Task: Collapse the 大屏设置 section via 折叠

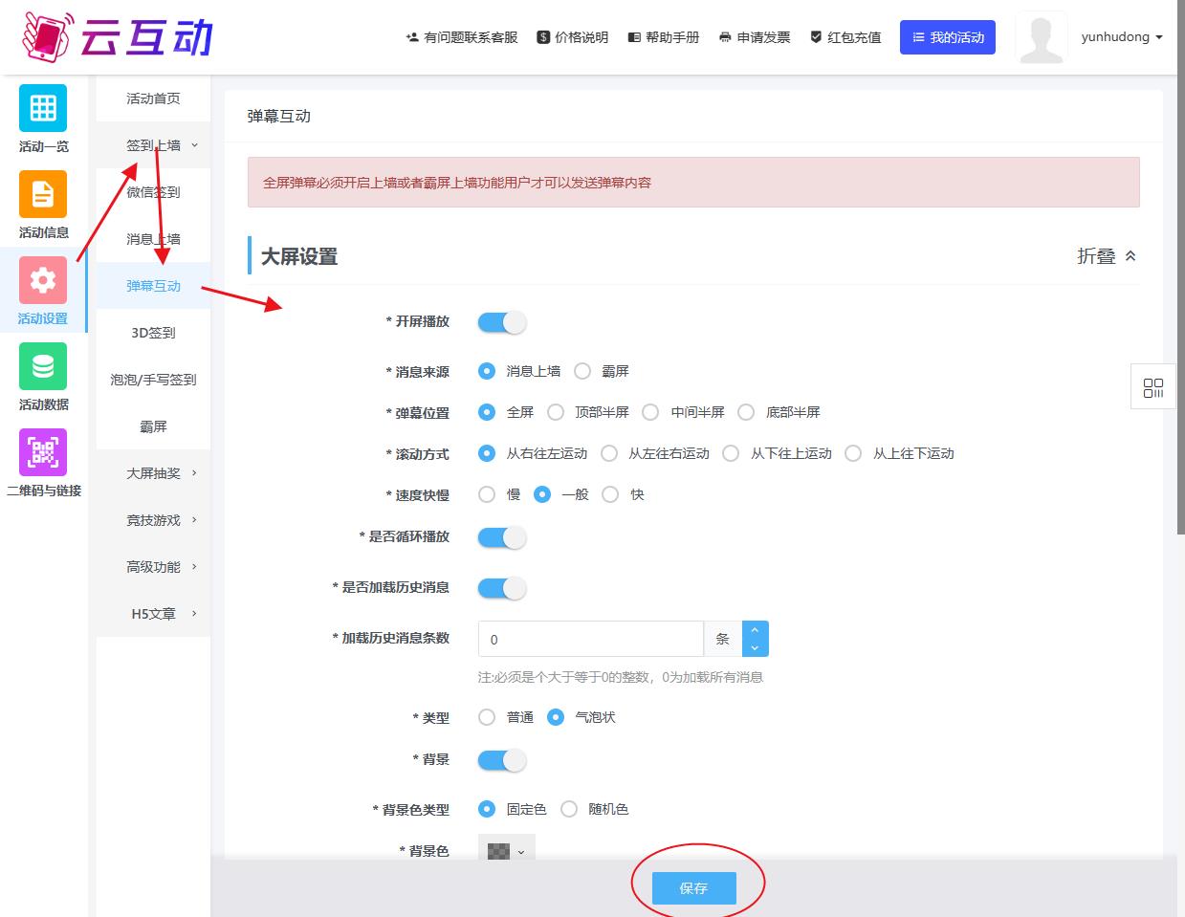Action: click(1107, 256)
